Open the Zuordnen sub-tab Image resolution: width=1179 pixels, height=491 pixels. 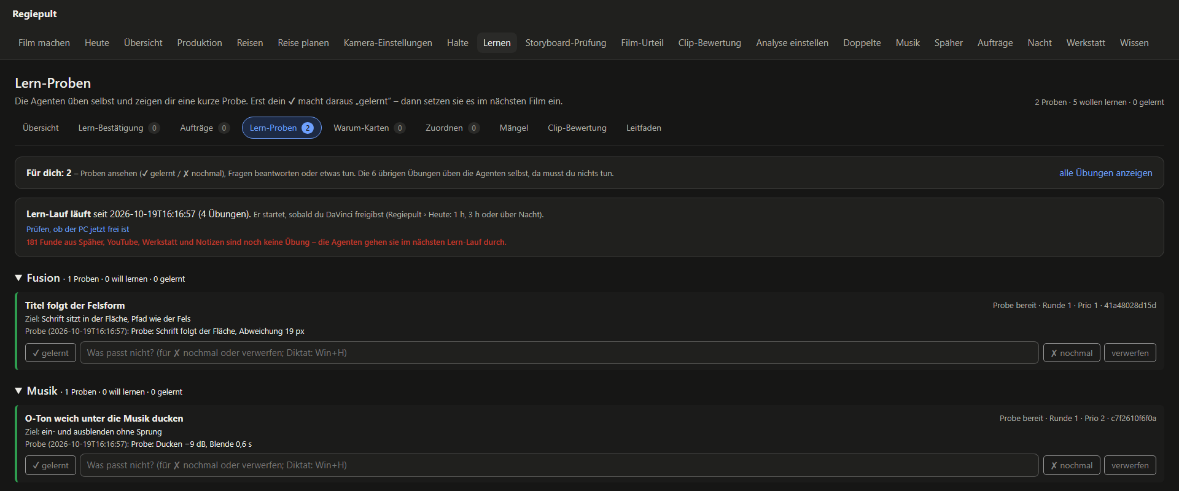tap(452, 128)
